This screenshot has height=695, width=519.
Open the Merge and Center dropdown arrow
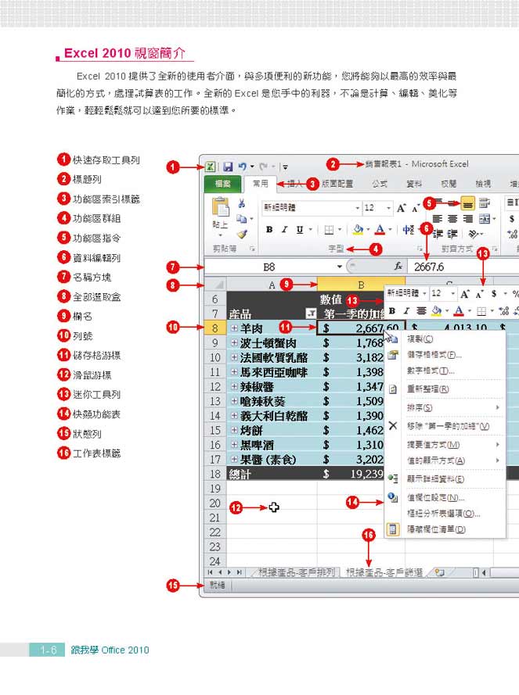pos(494,219)
